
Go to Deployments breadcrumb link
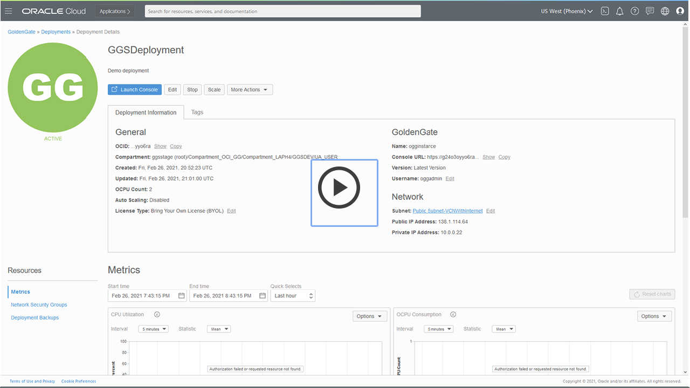(56, 32)
